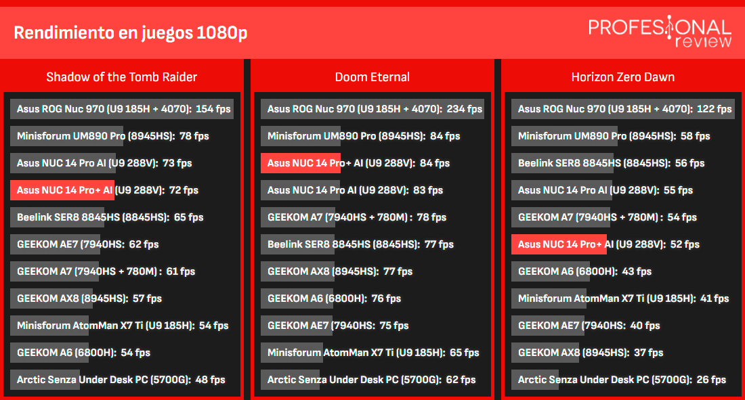The image size is (745, 400).
Task: Click the Minisforum AtomMan X7 Ti 65 fps row
Action: 372,353
